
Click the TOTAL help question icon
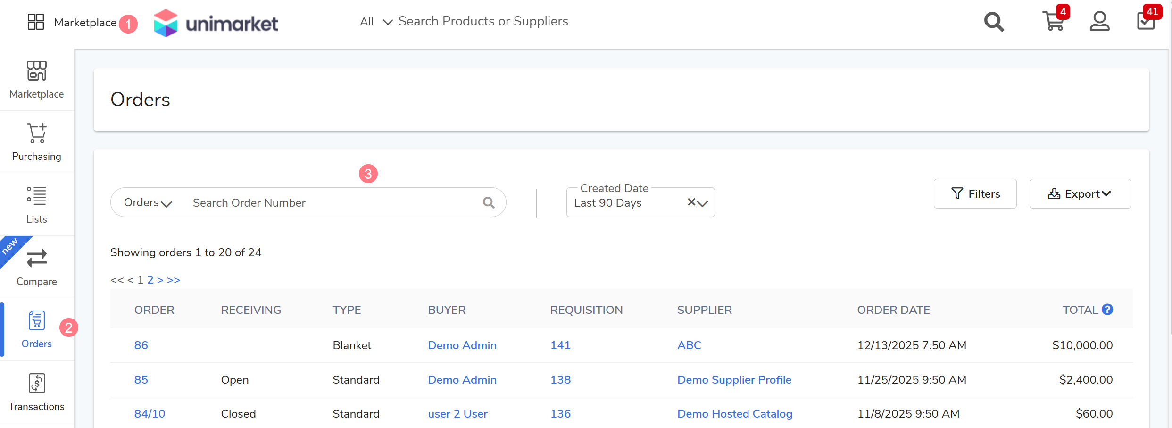tap(1107, 310)
